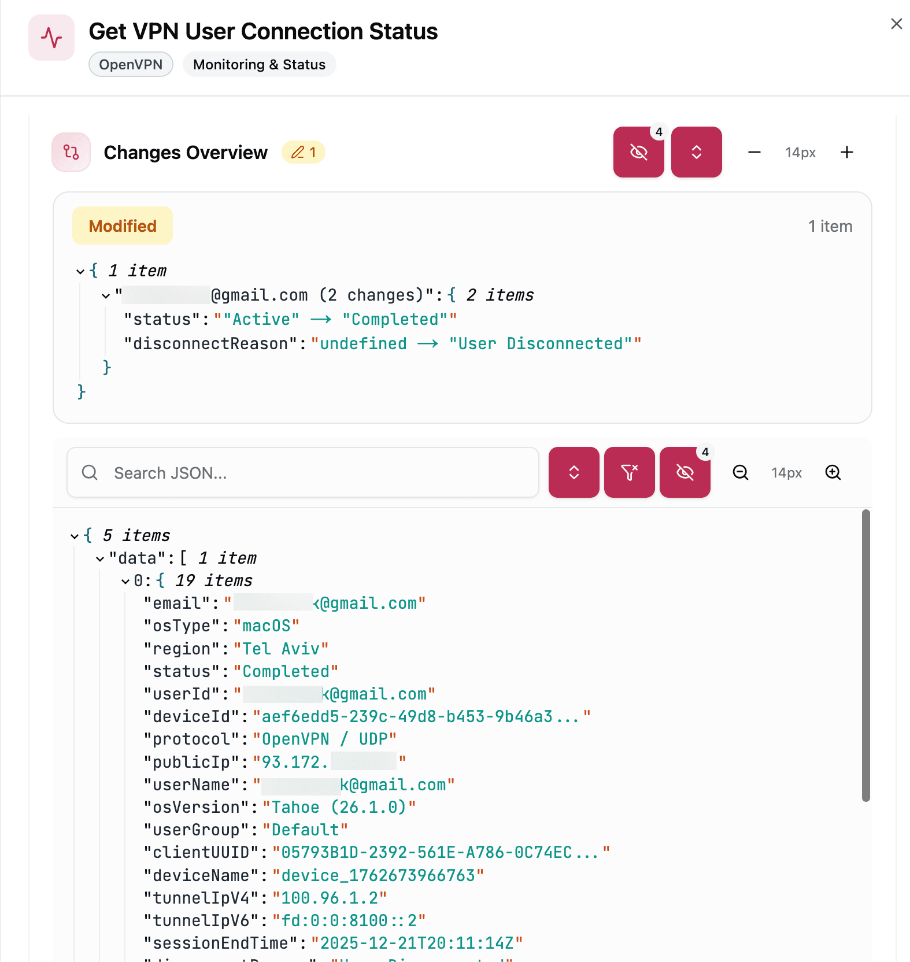Click the "userGroup" Default value
Screen dimensions: 910x962
tap(305, 830)
